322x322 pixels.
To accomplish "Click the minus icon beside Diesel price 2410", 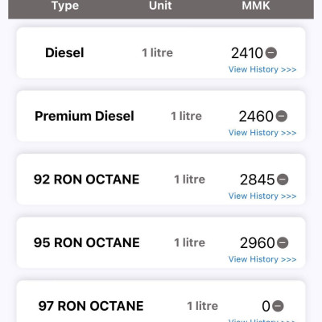I will pyautogui.click(x=271, y=52).
